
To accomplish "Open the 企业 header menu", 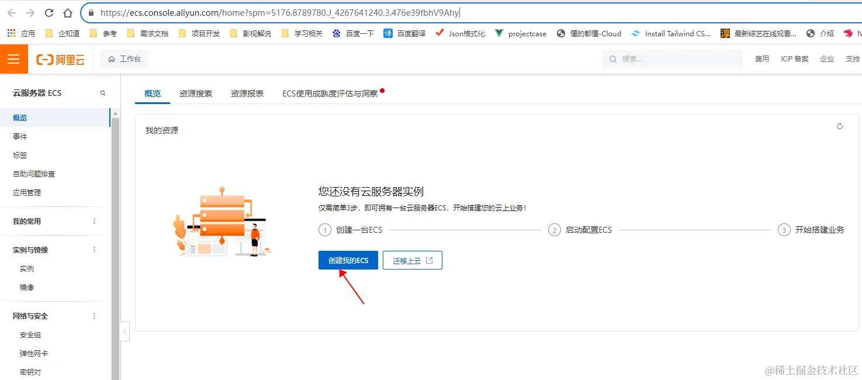I will coord(827,59).
